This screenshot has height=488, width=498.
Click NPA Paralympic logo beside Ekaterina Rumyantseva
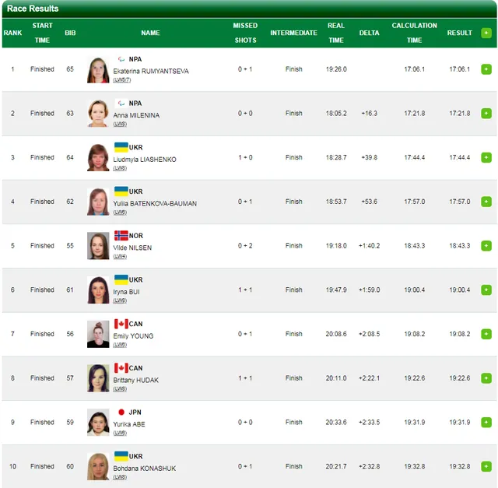point(121,59)
